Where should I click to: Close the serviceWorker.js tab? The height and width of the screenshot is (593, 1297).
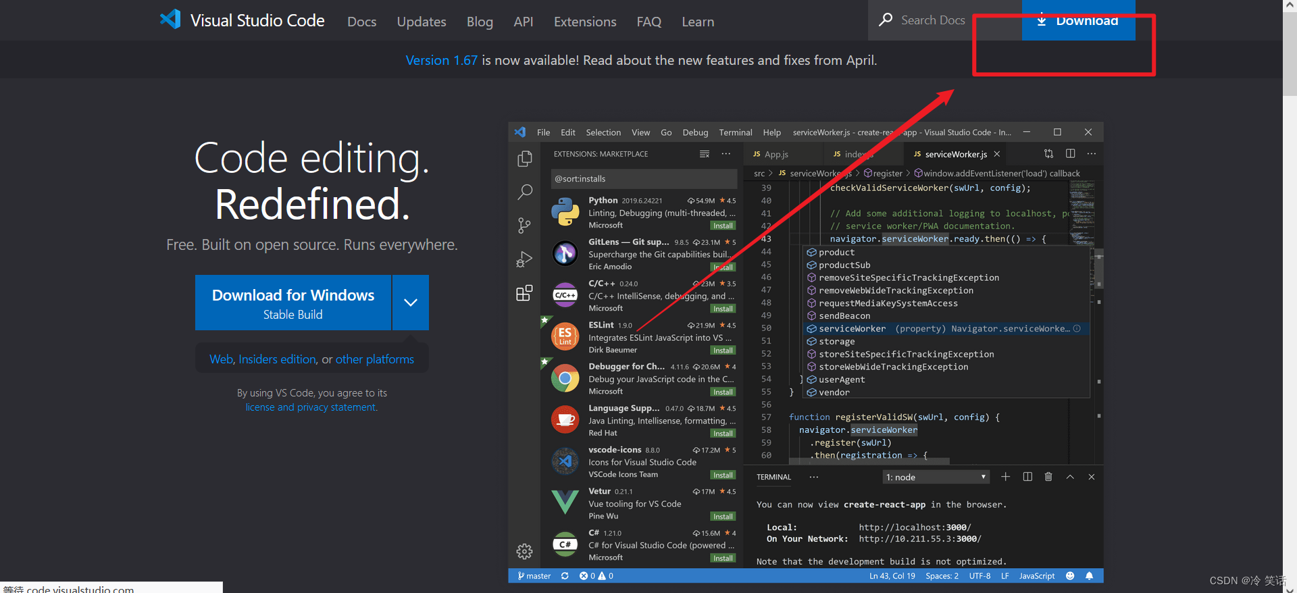click(997, 154)
